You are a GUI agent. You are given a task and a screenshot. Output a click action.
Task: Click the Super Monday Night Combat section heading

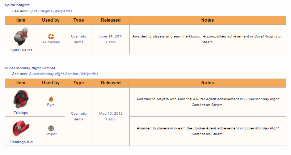[x=30, y=68]
